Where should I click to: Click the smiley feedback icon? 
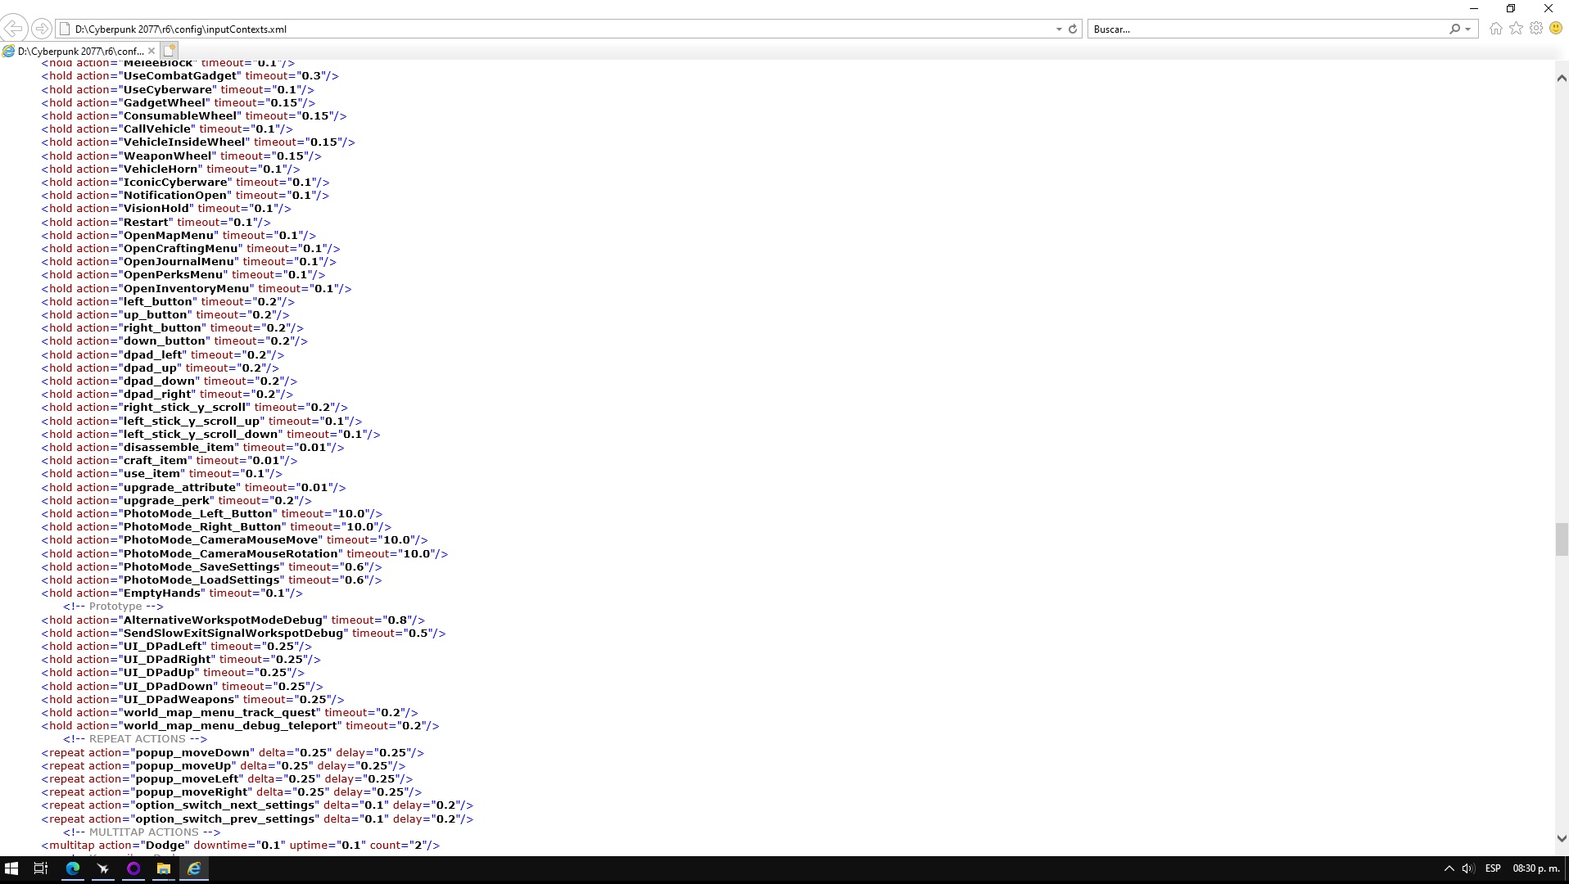tap(1556, 29)
